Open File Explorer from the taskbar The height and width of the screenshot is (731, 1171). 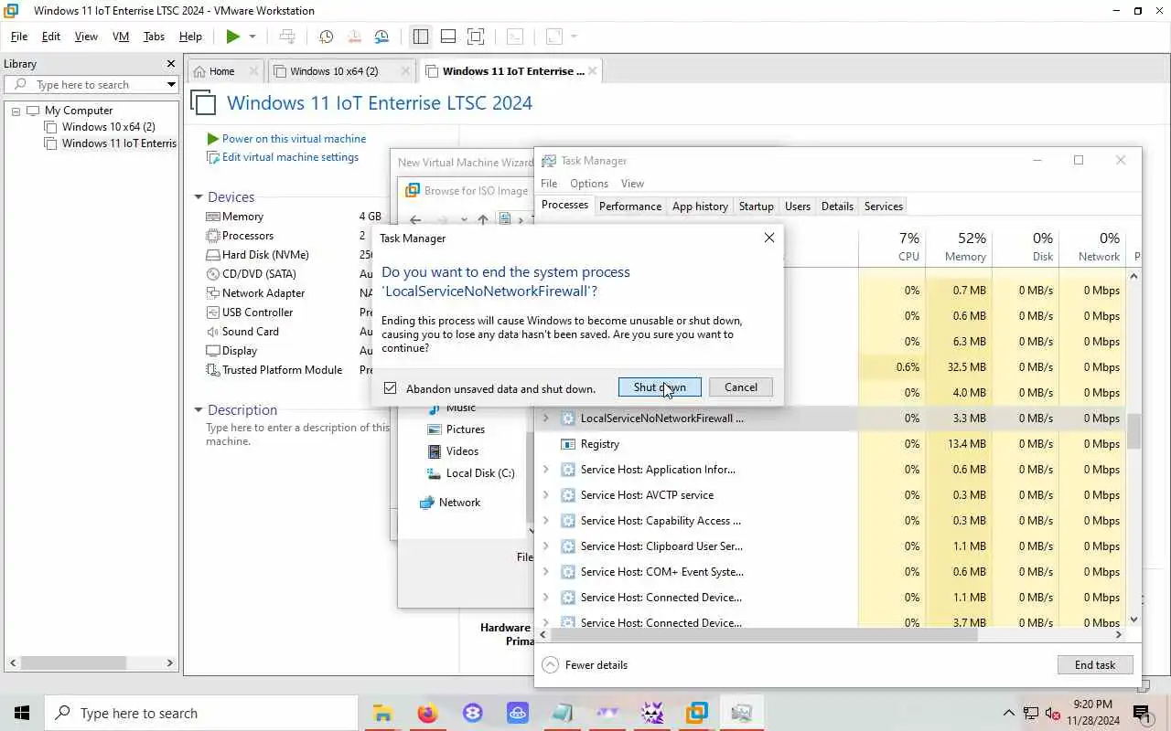[382, 713]
